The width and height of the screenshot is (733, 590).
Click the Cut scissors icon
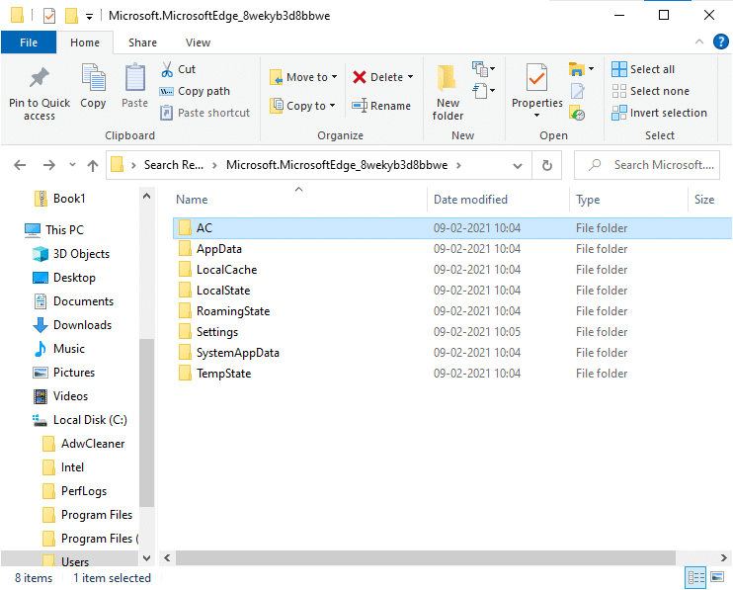click(167, 69)
